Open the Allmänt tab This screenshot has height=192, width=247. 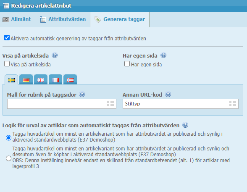coord(17,19)
